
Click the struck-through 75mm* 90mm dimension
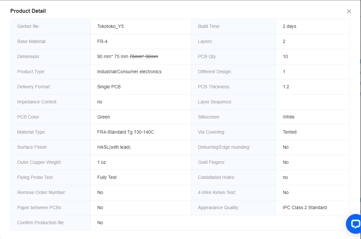(144, 56)
